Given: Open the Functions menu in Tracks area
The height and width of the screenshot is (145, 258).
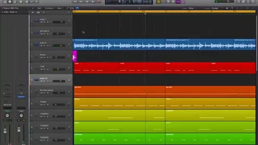Looking at the screenshot, I should [49, 8].
